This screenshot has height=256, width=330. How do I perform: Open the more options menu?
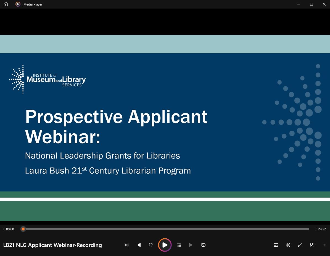[x=324, y=245]
